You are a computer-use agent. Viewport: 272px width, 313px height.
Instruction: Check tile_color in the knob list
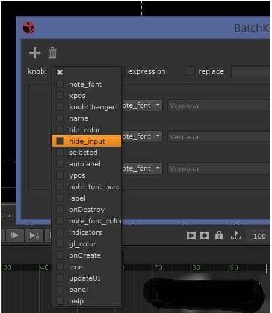pos(60,130)
